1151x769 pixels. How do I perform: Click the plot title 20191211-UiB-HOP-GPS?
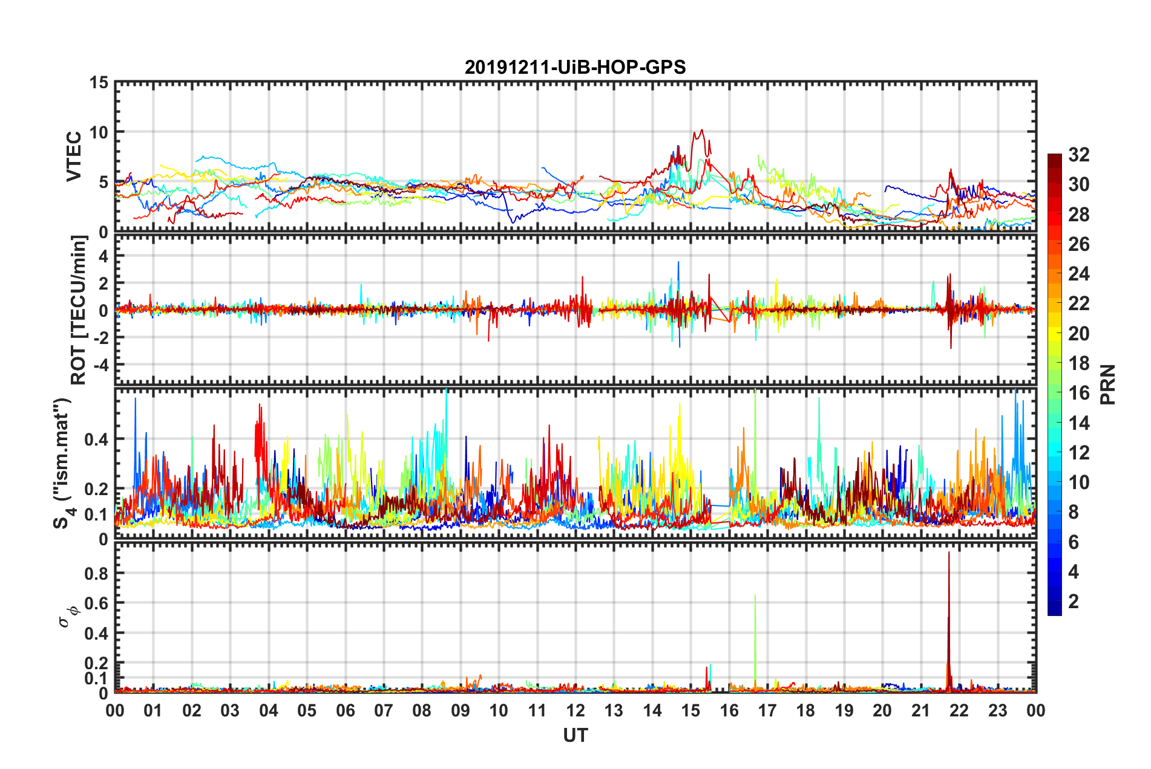[x=575, y=67]
